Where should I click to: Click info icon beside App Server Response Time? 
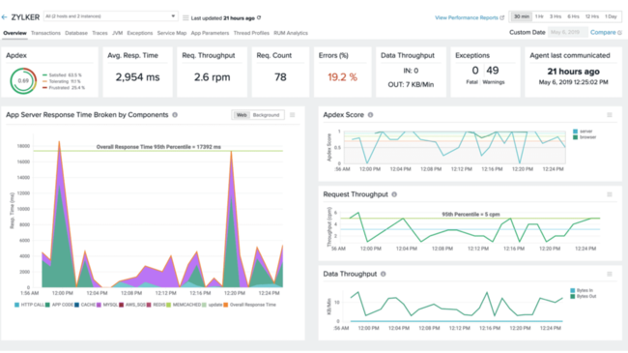pos(175,115)
